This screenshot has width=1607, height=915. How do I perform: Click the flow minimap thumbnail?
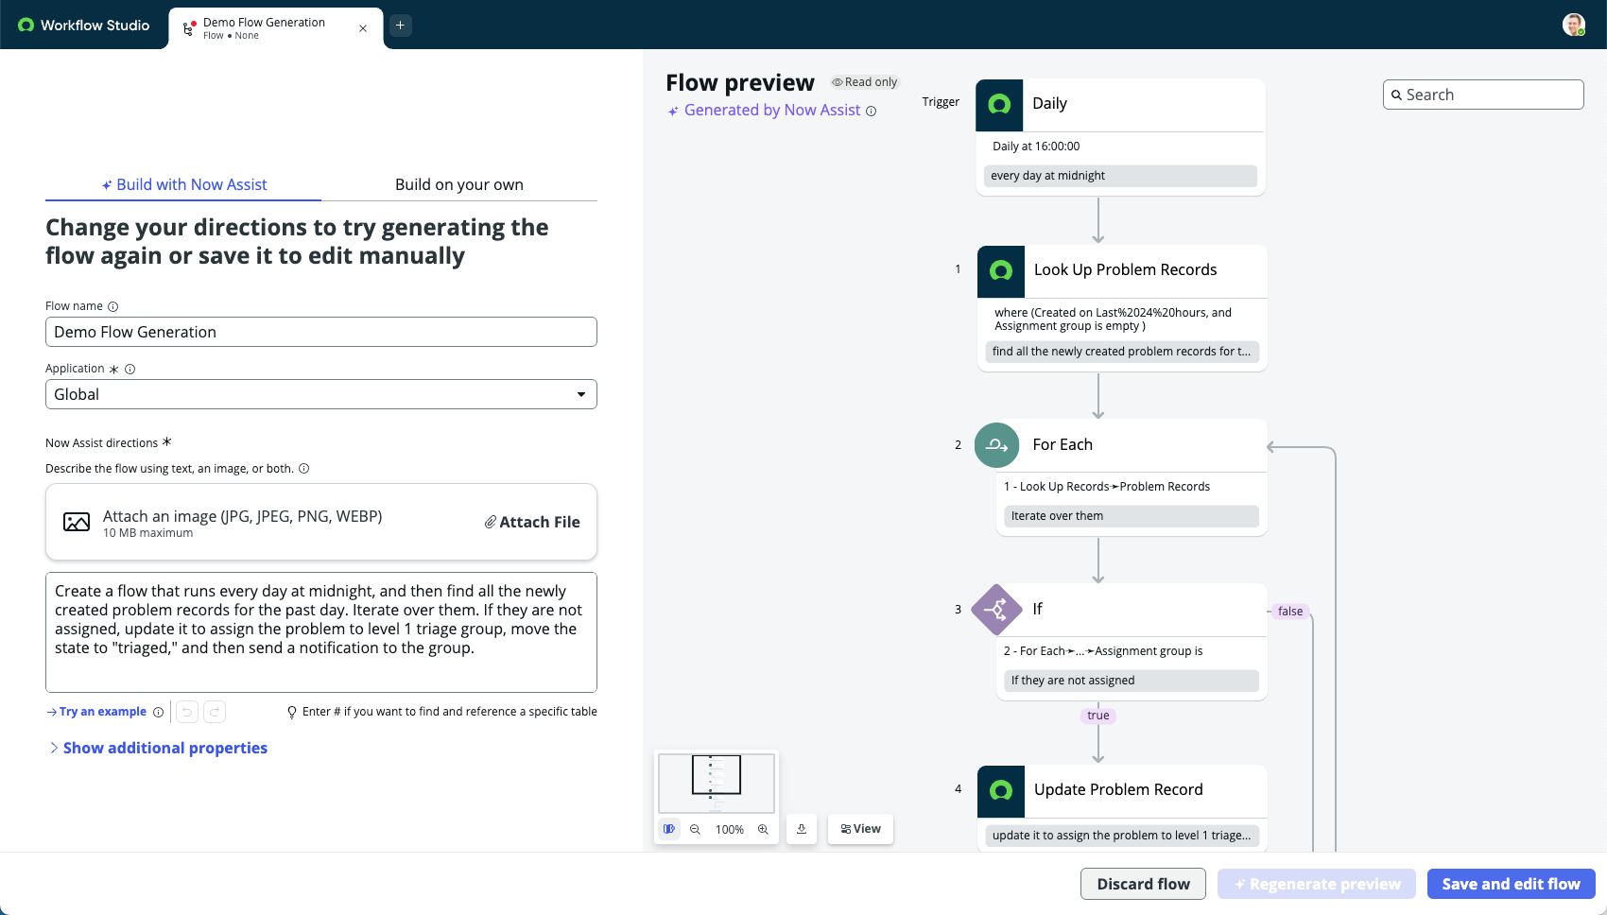(717, 783)
